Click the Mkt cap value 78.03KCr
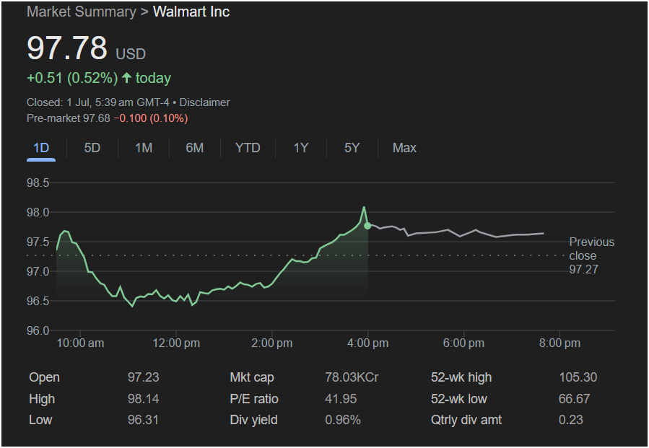 coord(352,377)
